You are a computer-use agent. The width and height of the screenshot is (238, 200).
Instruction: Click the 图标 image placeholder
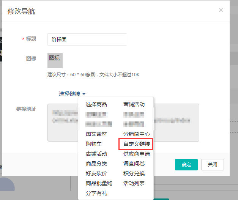[x=55, y=60]
